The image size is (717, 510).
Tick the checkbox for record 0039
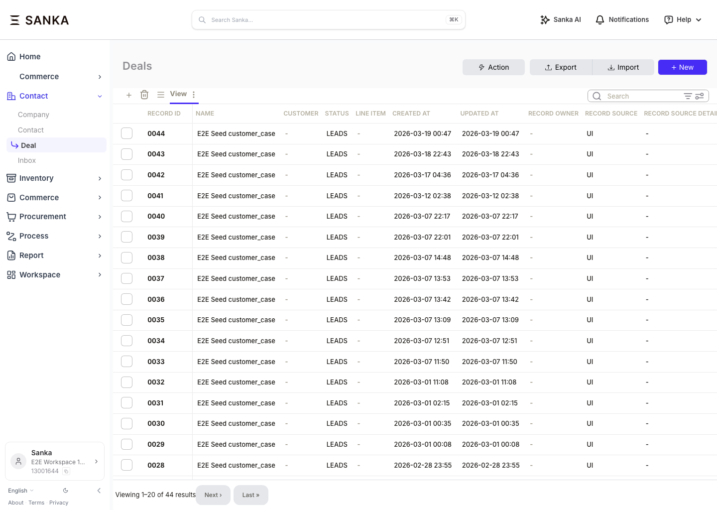point(127,237)
